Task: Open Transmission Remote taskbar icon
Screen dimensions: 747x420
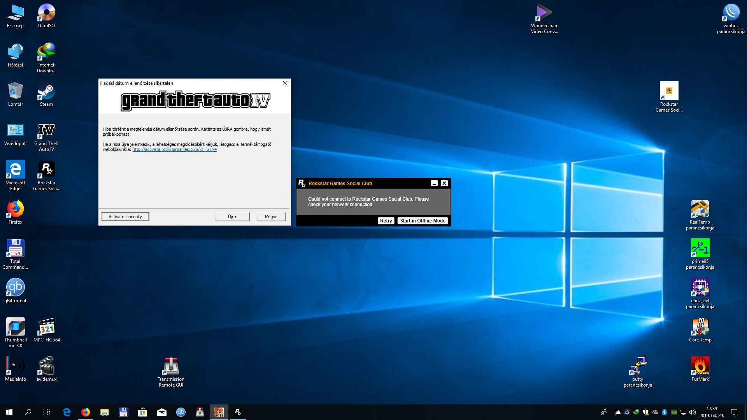Action: (x=200, y=412)
